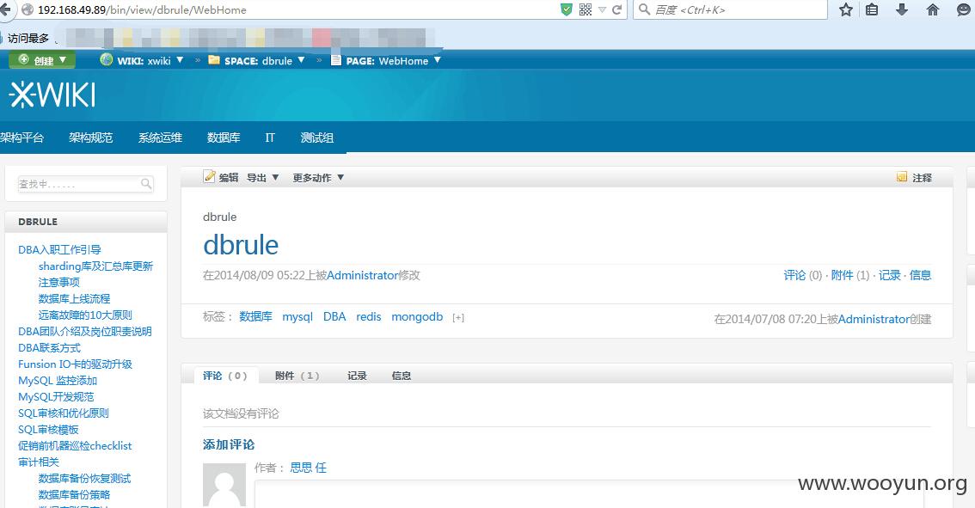This screenshot has width=975, height=508.
Task: Click the yellow annotation note icon
Action: [902, 177]
